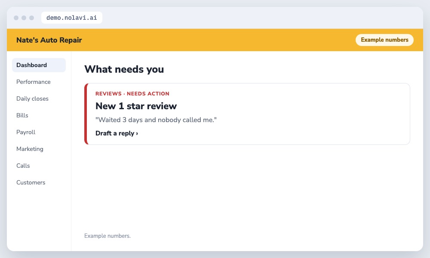Viewport: 430px width, 258px height.
Task: Click the middle window control dot
Action: click(x=24, y=18)
